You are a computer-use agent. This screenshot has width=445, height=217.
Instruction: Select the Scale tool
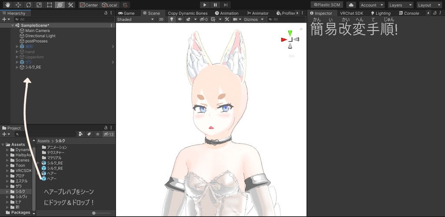click(39, 5)
